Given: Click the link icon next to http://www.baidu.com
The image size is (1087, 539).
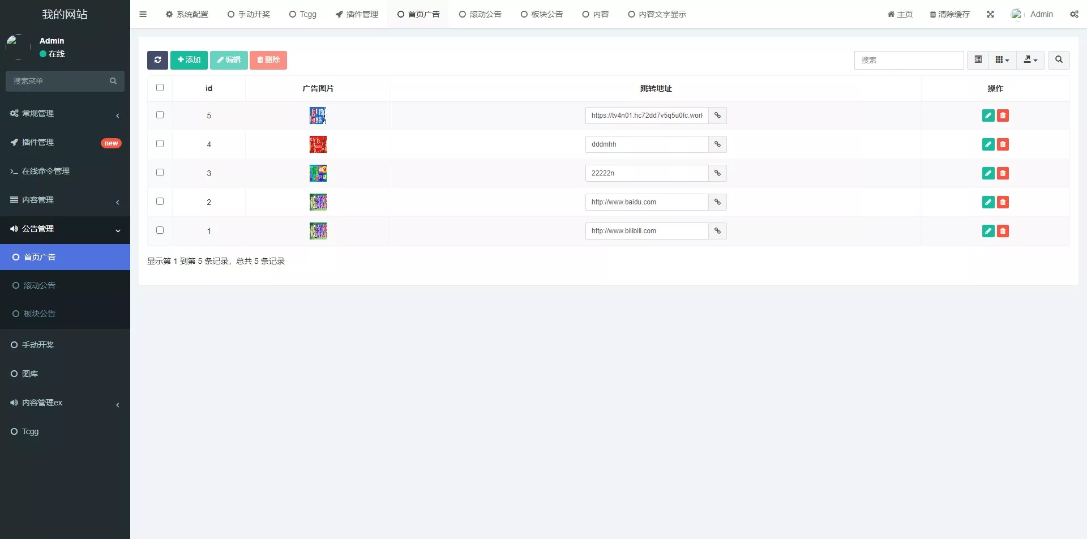Looking at the screenshot, I should coord(717,202).
